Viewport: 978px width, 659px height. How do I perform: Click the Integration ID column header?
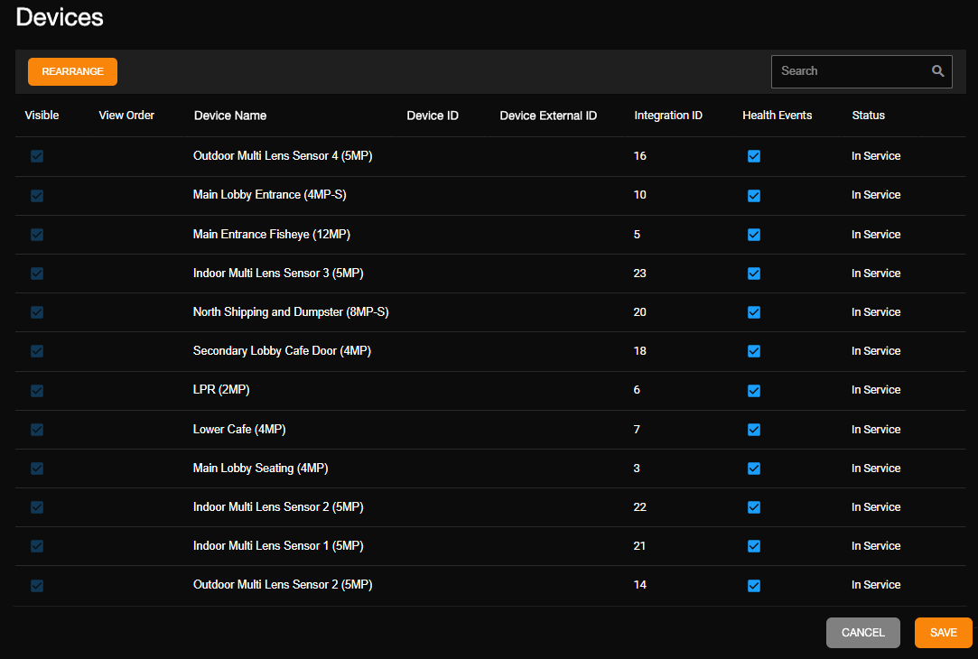pyautogui.click(x=668, y=116)
